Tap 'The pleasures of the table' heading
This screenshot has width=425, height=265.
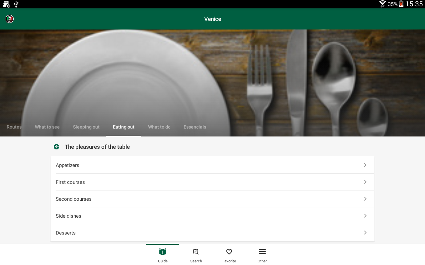97,147
